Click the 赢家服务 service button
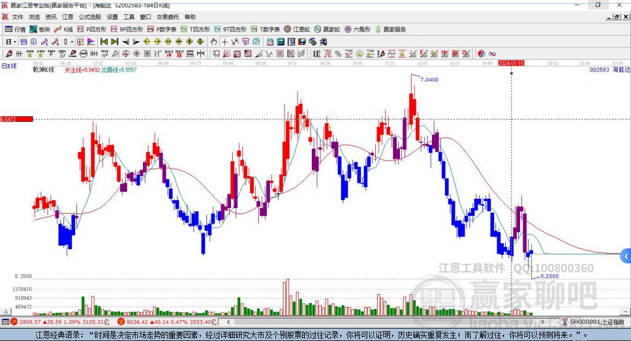This screenshot has height=341, width=631. click(391, 30)
